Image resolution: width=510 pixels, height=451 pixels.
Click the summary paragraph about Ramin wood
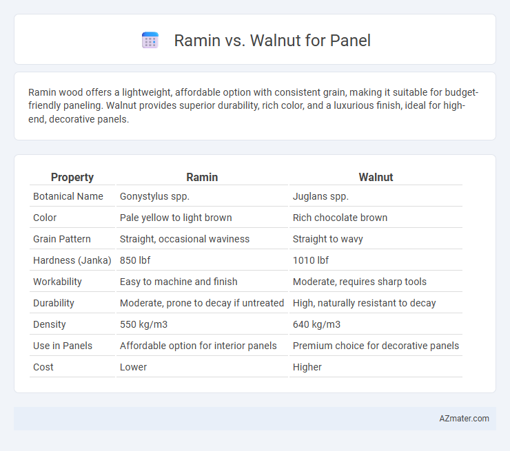click(x=253, y=105)
